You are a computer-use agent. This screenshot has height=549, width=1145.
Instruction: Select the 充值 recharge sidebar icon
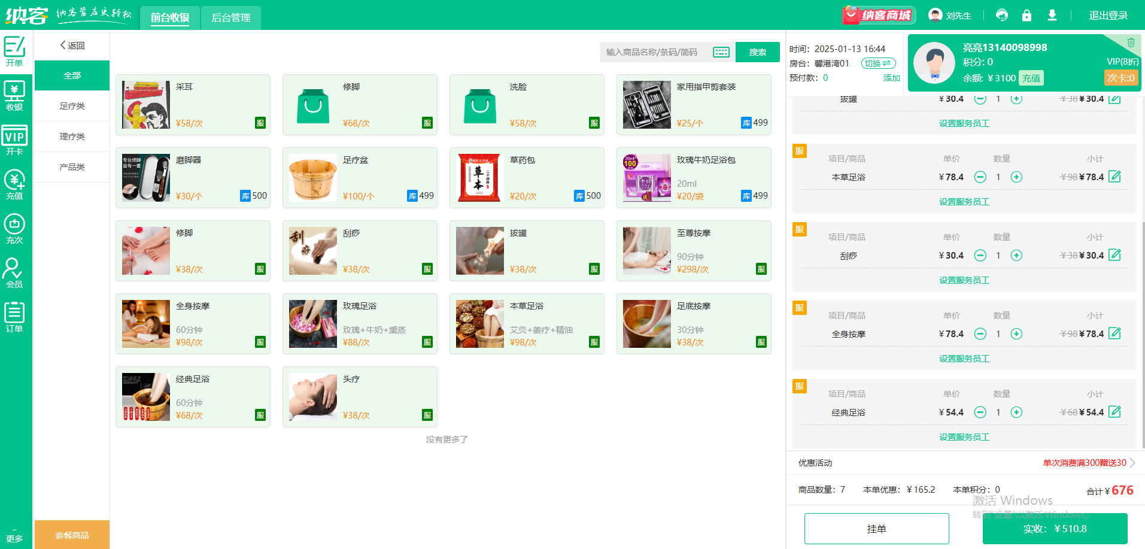click(14, 184)
